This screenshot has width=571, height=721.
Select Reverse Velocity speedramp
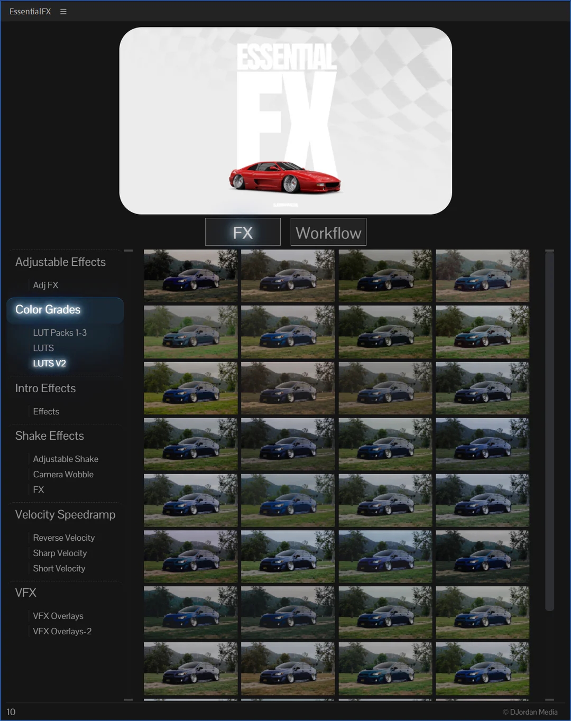point(64,538)
